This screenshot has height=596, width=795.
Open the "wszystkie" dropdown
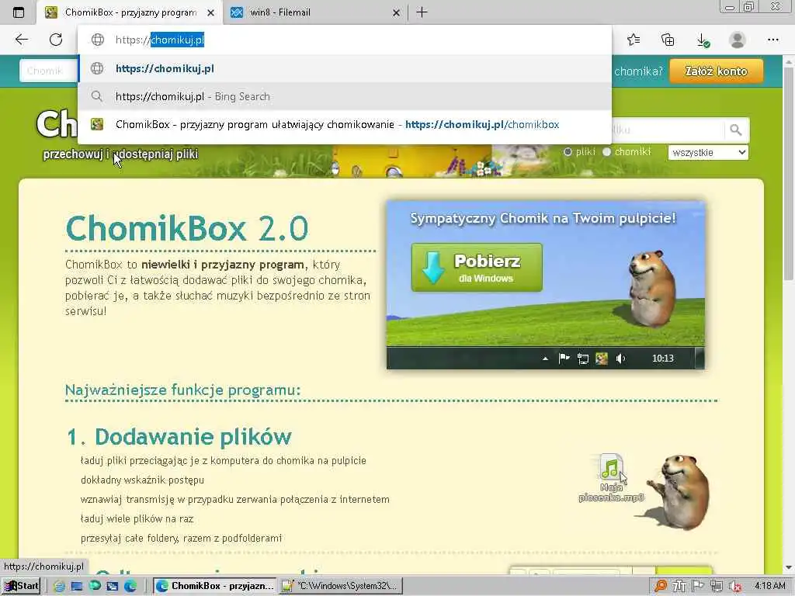pos(708,153)
